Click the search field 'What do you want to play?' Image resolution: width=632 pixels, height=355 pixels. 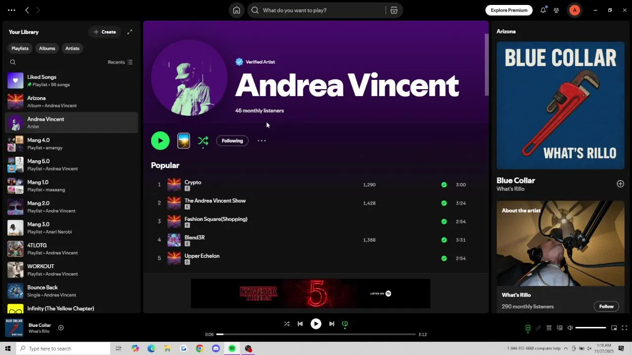(316, 10)
